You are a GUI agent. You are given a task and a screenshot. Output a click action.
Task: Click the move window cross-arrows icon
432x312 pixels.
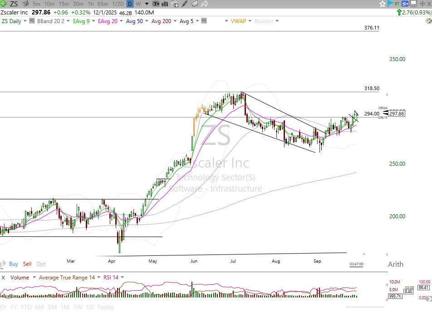[x=422, y=4]
